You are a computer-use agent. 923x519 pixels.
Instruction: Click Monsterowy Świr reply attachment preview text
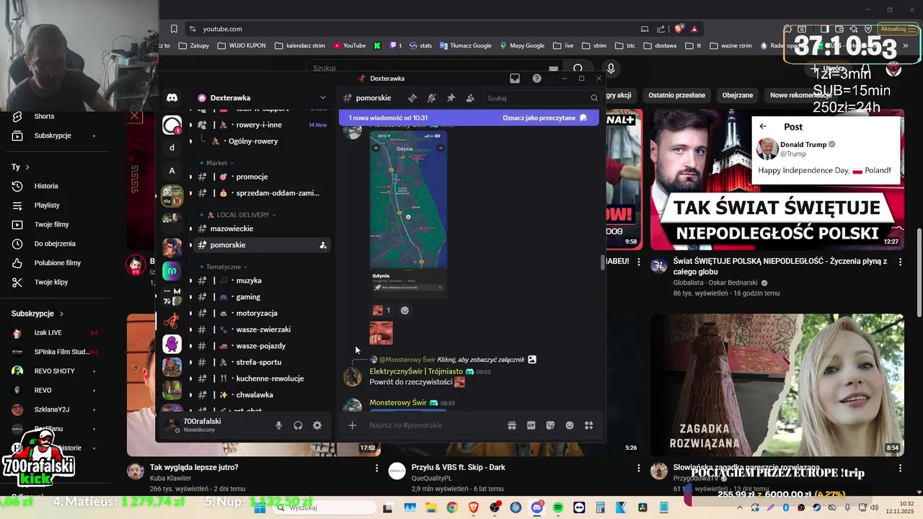pos(481,360)
